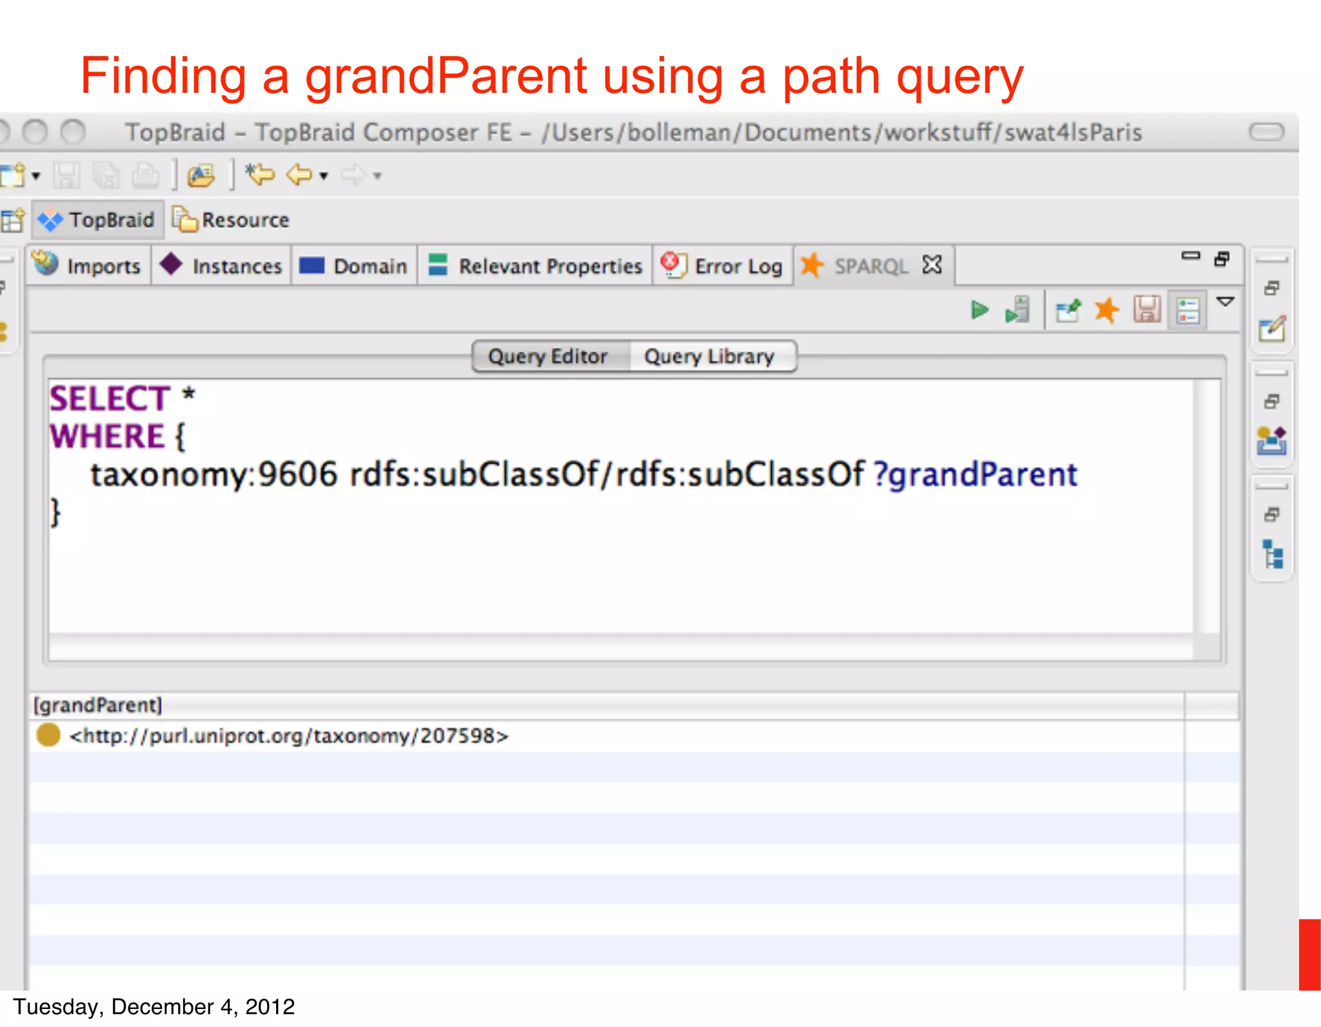This screenshot has height=1027, width=1321.
Task: Click the pencil form editor icon in right sidebar
Action: (x=1272, y=329)
